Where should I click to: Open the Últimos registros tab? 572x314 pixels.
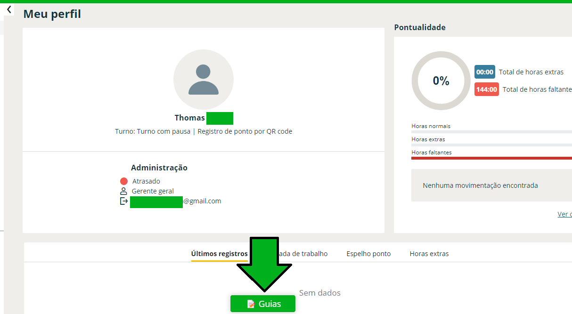coord(219,254)
